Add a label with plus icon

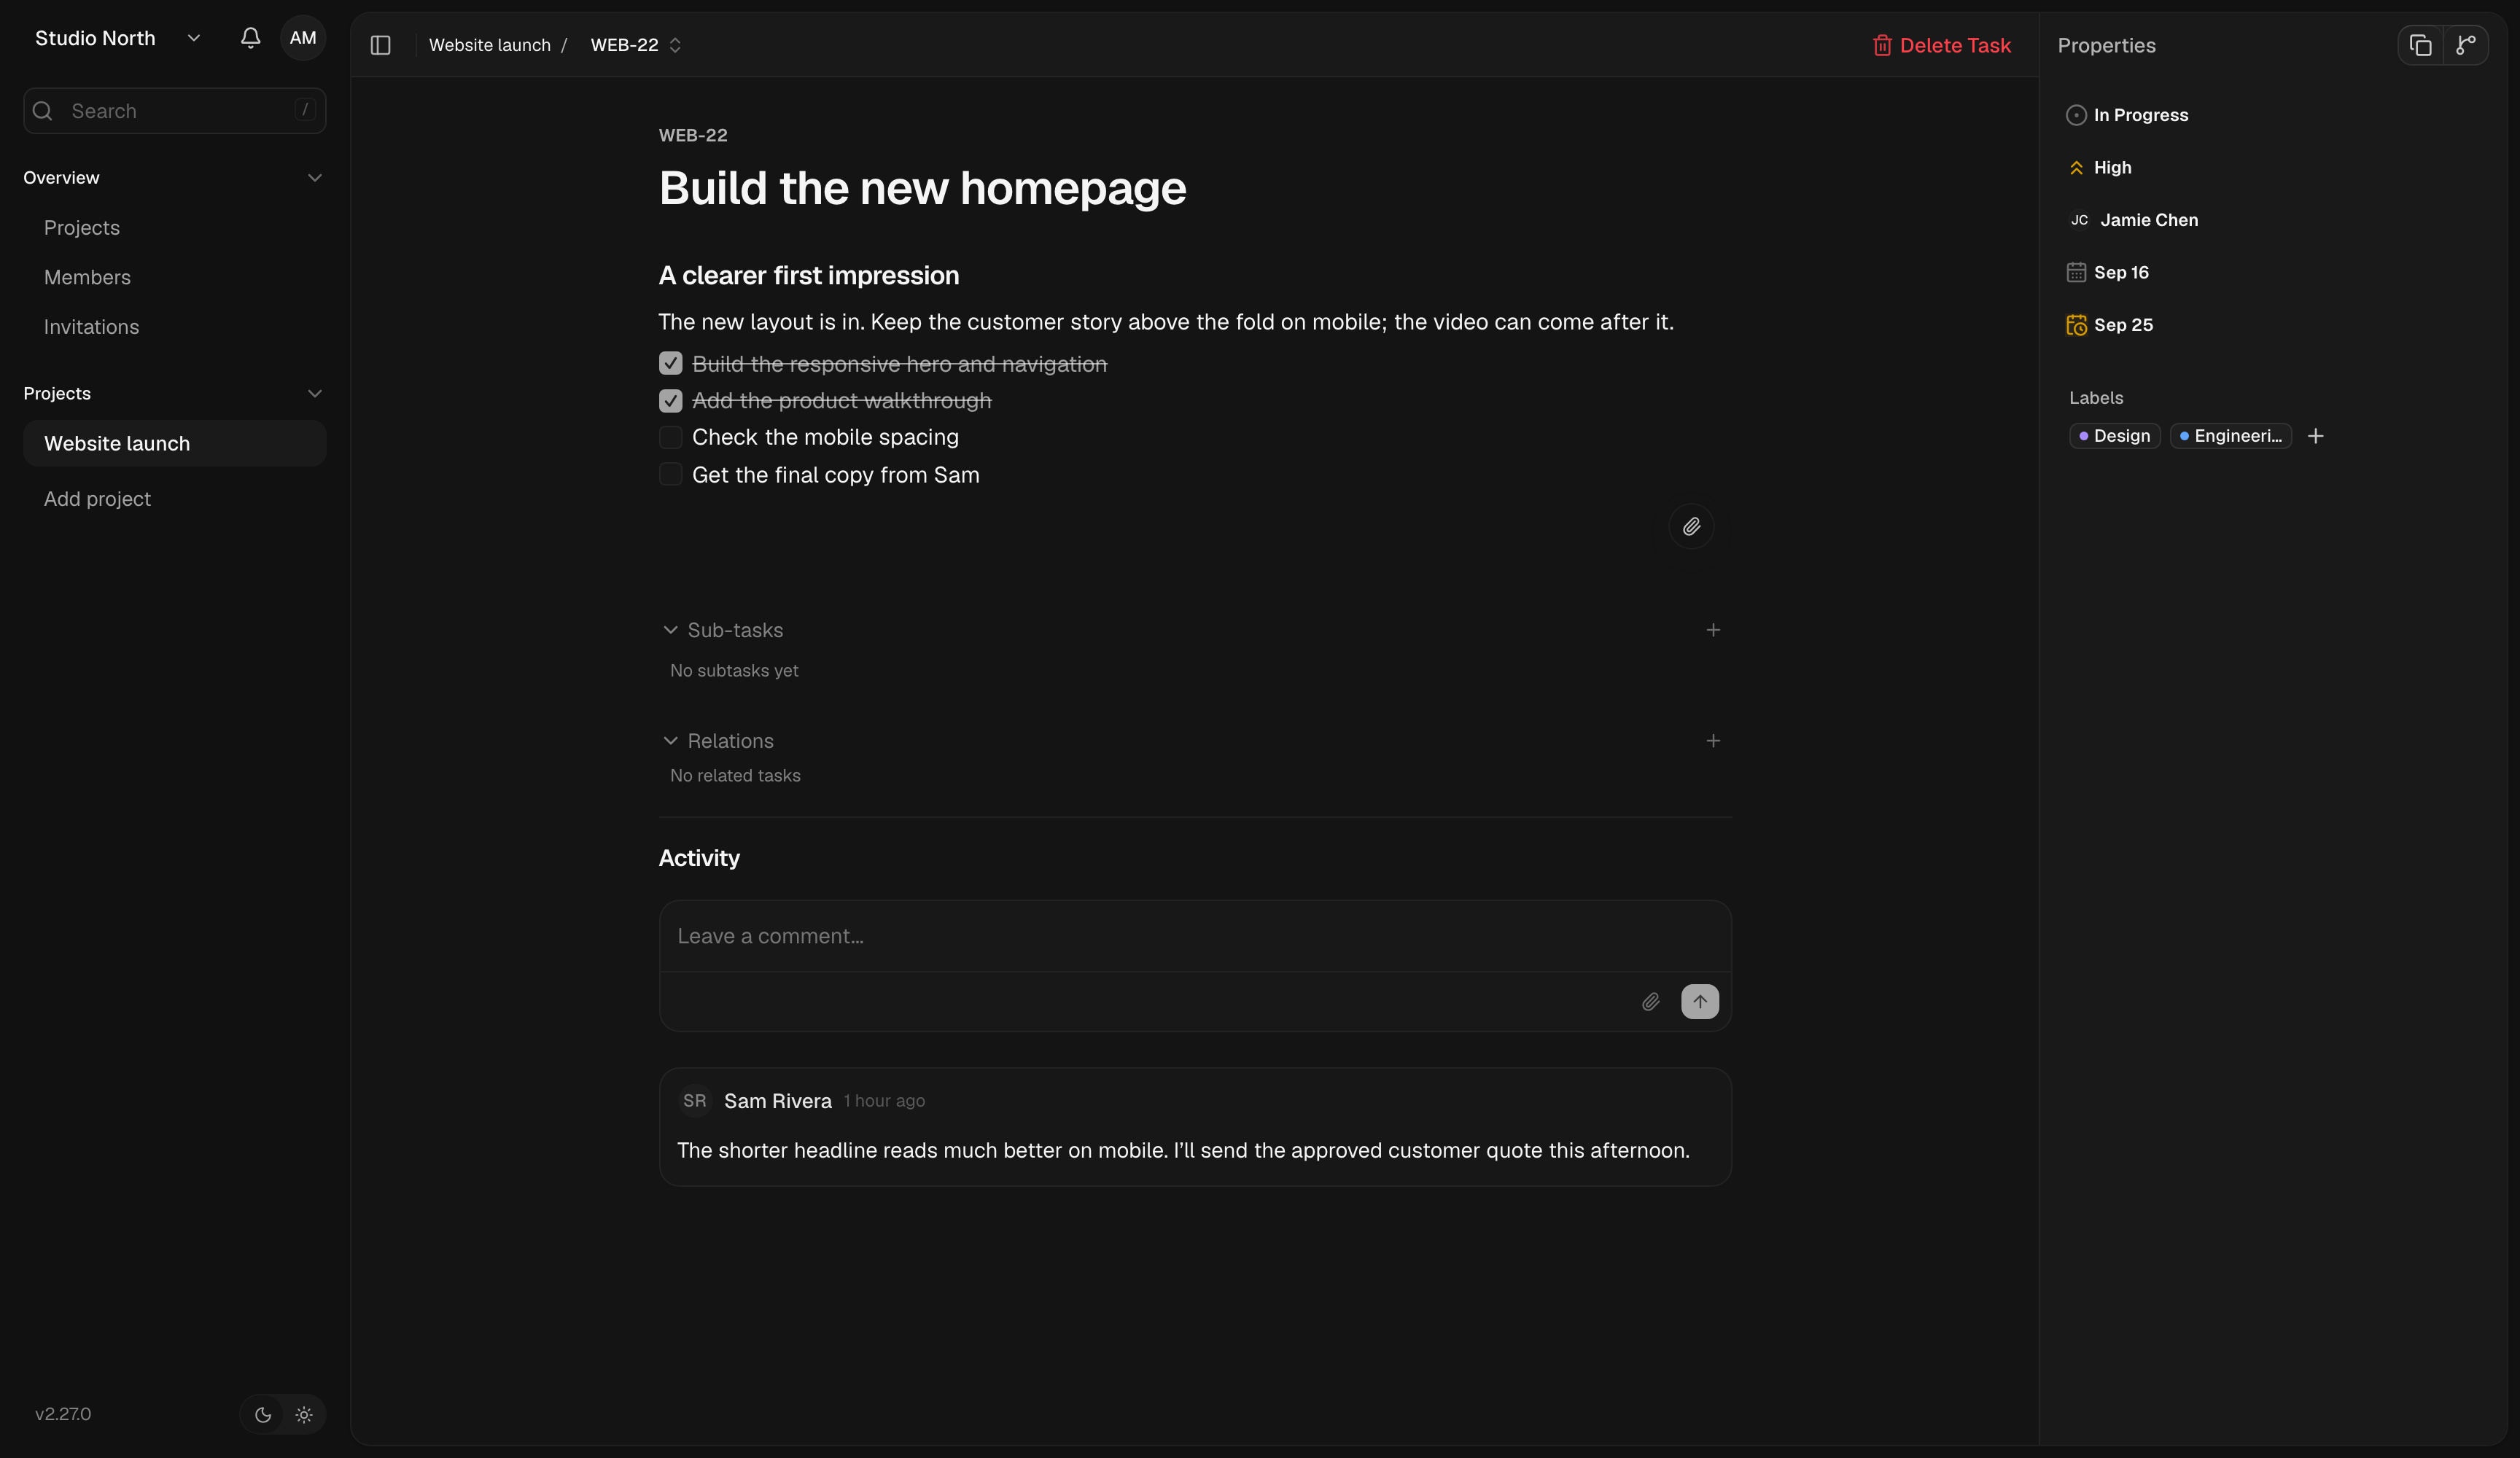2315,436
